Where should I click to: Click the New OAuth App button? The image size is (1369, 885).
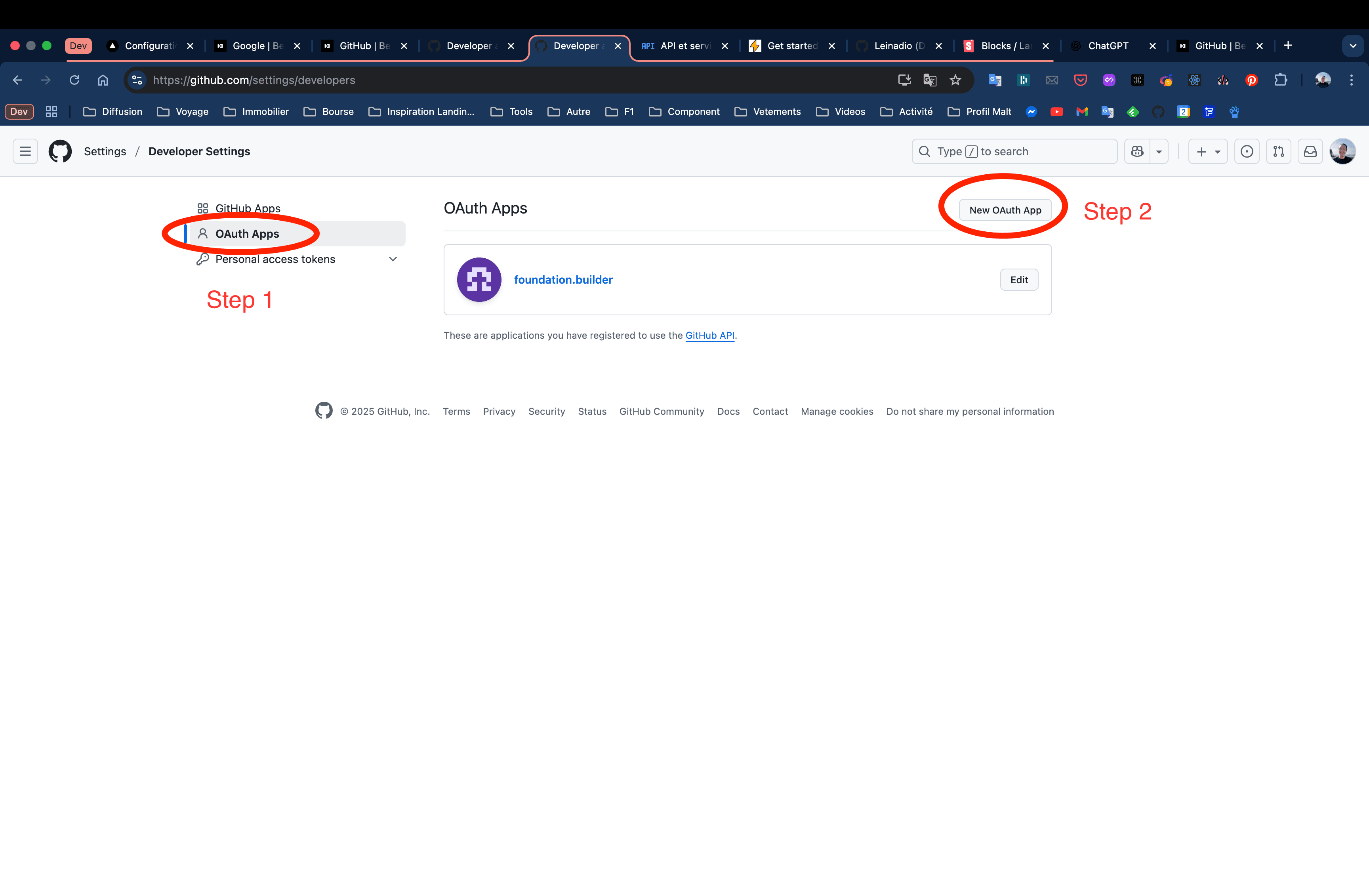click(1005, 210)
